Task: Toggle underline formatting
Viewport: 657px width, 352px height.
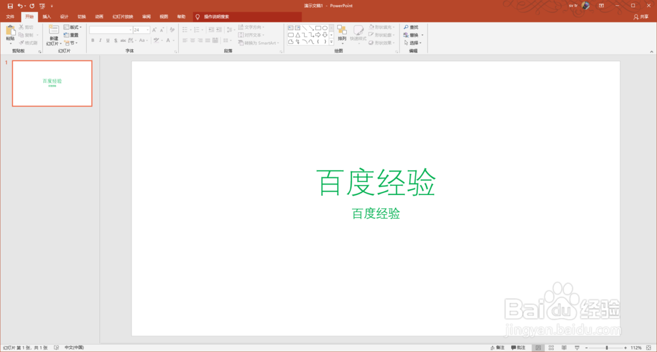Action: point(108,41)
